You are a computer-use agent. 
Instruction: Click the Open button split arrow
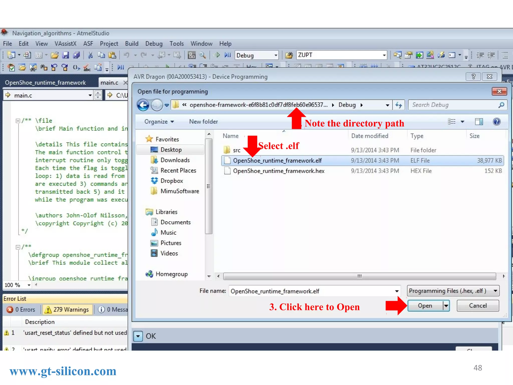446,306
